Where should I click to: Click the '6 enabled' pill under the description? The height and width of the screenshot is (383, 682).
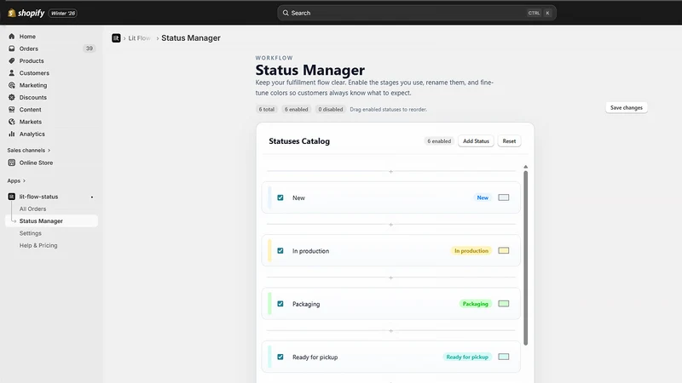point(296,110)
